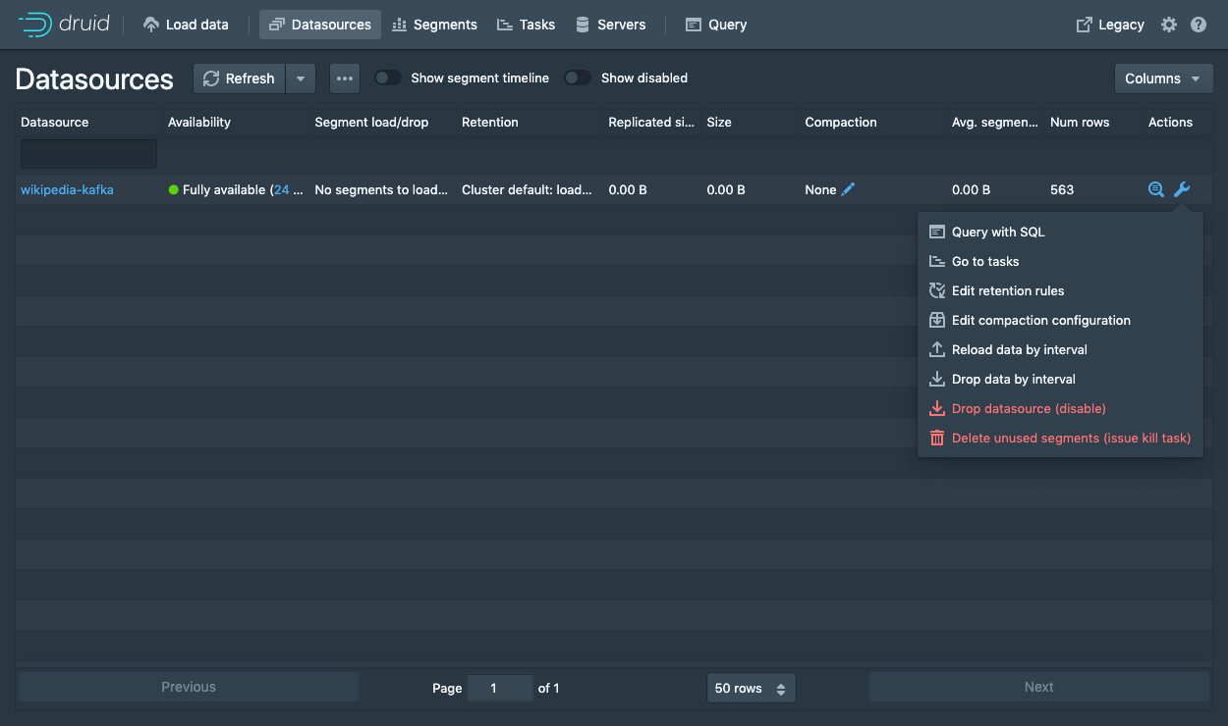Click the trash icon beside Delete unused segments
1228x726 pixels.
(936, 438)
